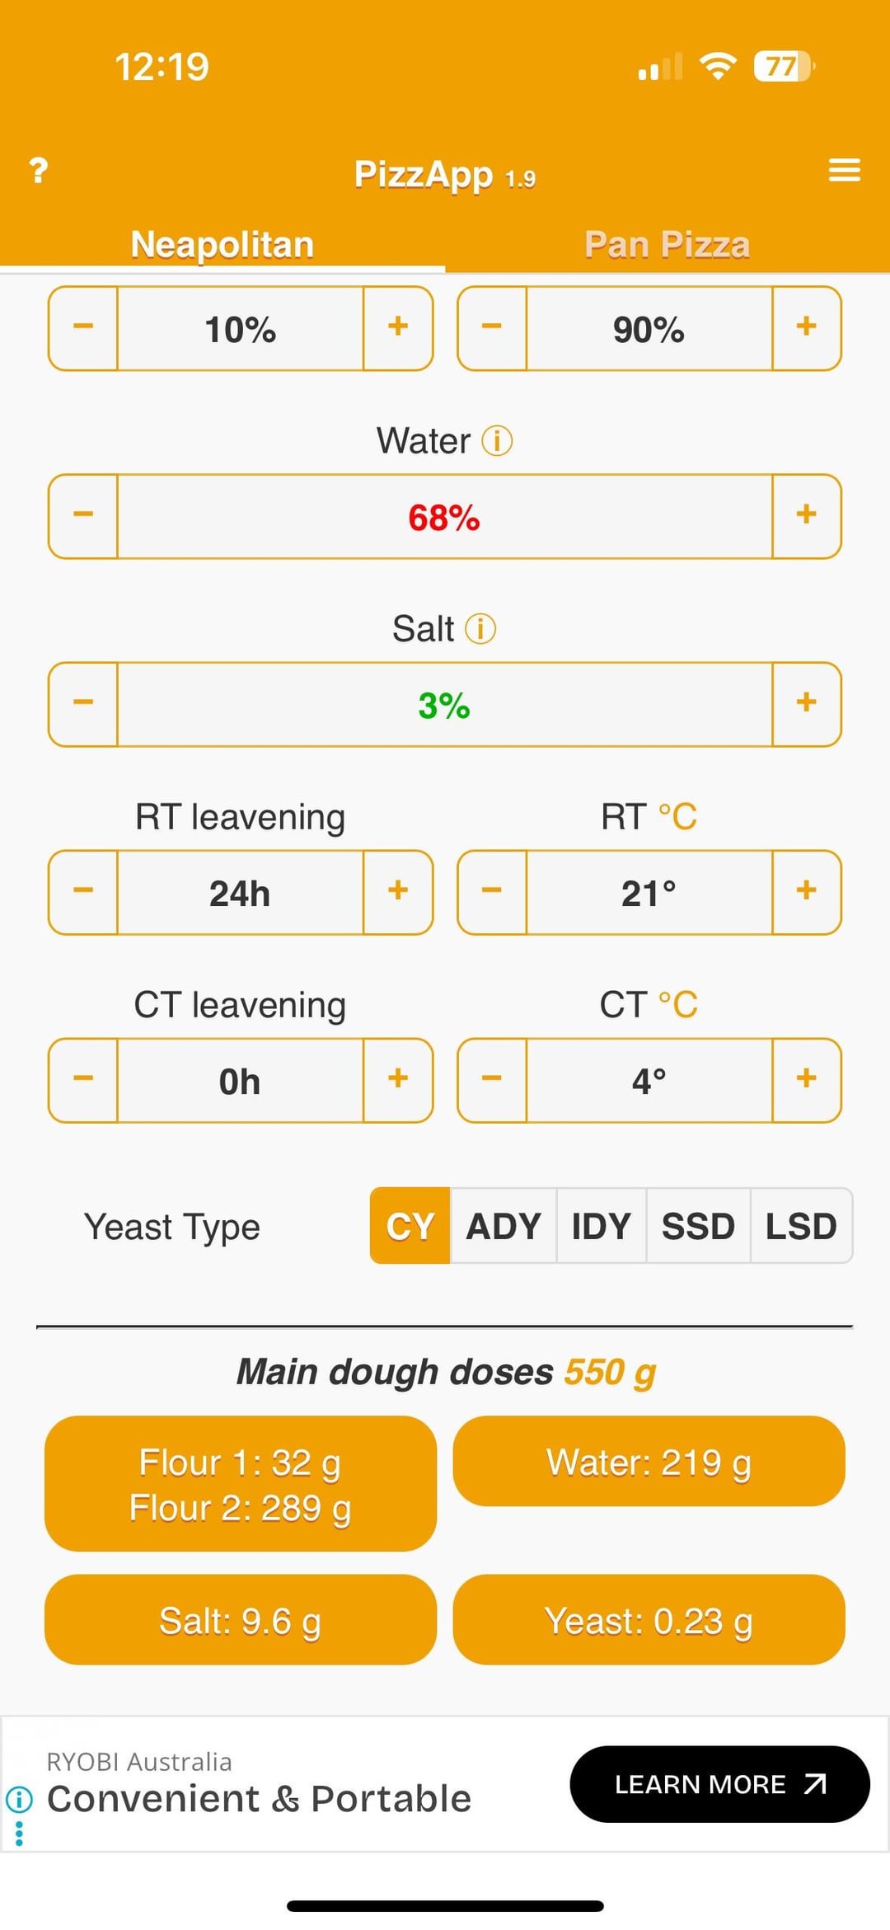Open the ad info icon
The image size is (890, 1930).
19,1799
